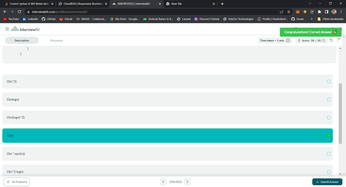346x187 pixels.
Task: Open the My Drive - Google bookmark
Action: click(125, 19)
